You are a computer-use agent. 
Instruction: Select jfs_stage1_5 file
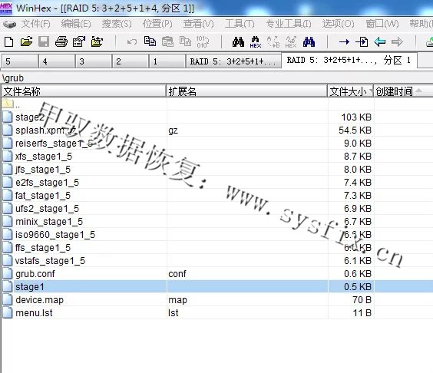(43, 170)
